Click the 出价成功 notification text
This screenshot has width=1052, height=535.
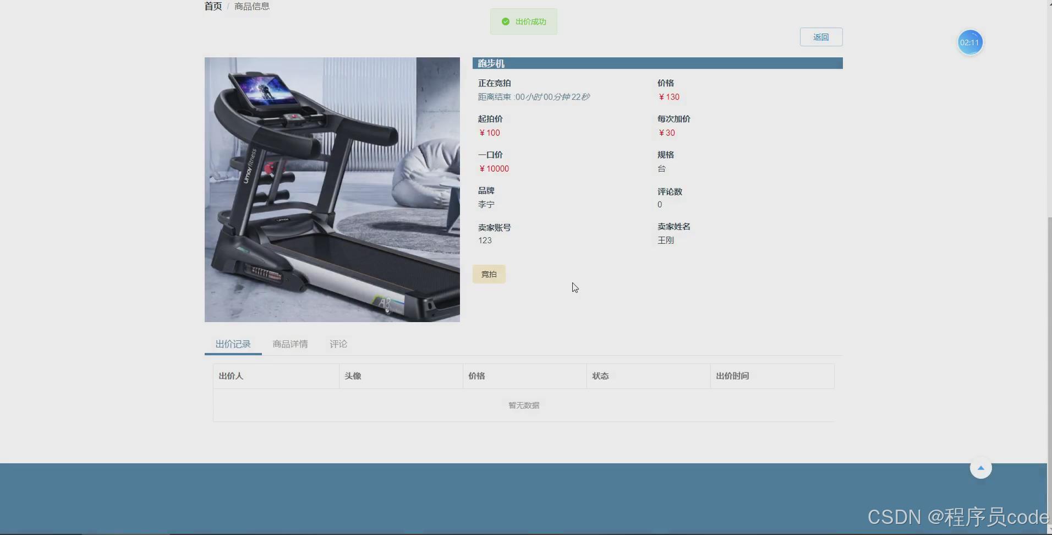[x=531, y=21]
